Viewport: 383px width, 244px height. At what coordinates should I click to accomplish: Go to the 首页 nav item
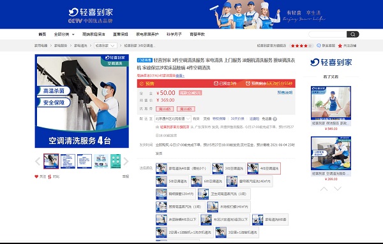coord(42,34)
